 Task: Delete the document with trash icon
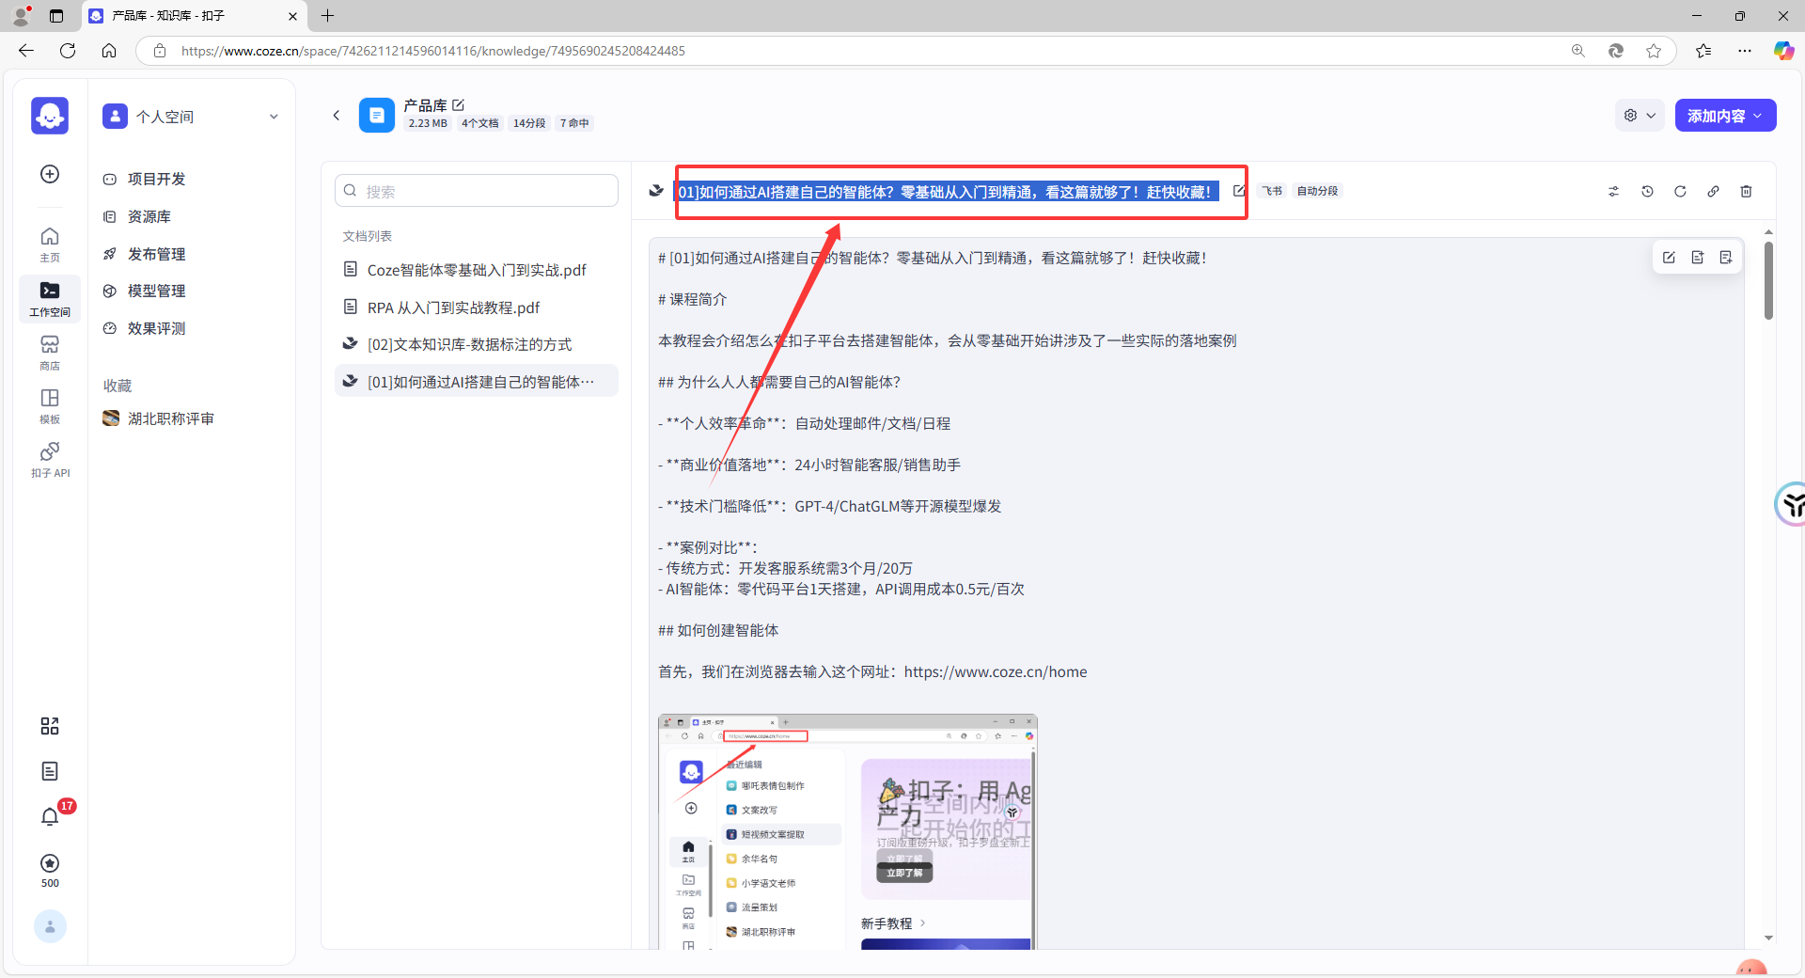[1746, 191]
